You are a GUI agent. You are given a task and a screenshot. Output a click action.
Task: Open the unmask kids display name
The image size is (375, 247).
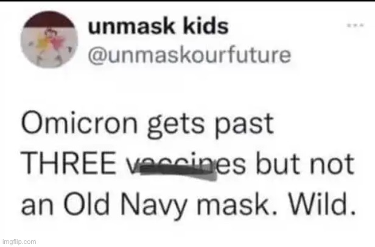tap(158, 26)
